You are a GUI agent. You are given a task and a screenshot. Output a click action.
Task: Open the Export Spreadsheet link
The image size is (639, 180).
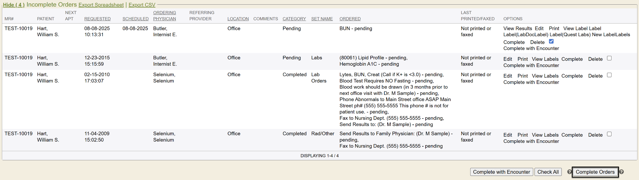[x=101, y=5]
